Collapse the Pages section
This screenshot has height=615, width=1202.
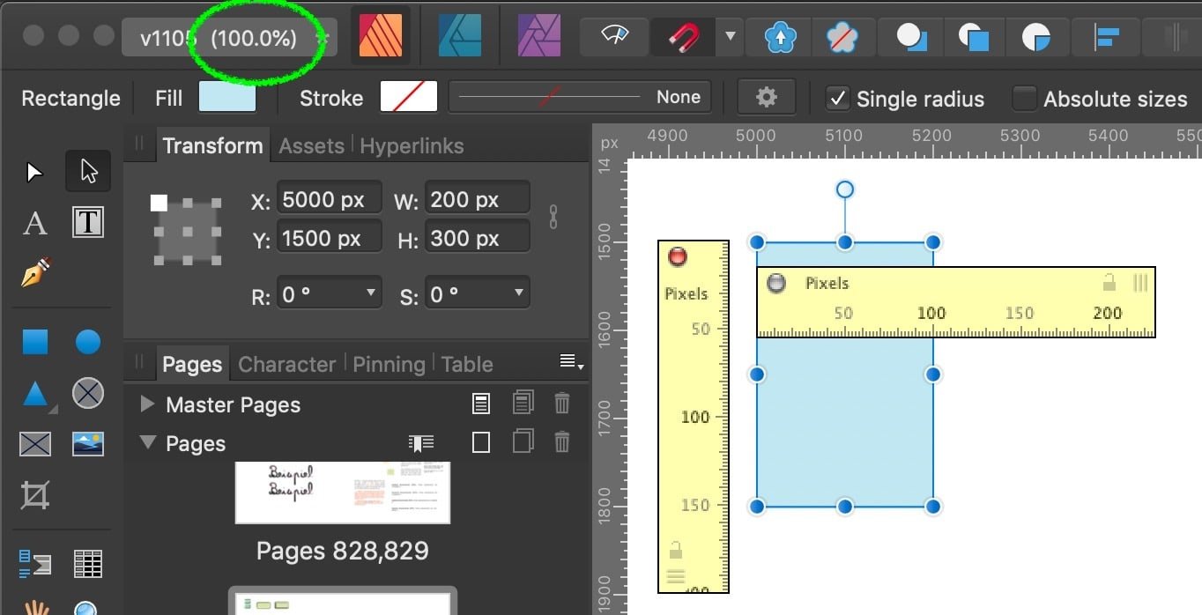(146, 443)
